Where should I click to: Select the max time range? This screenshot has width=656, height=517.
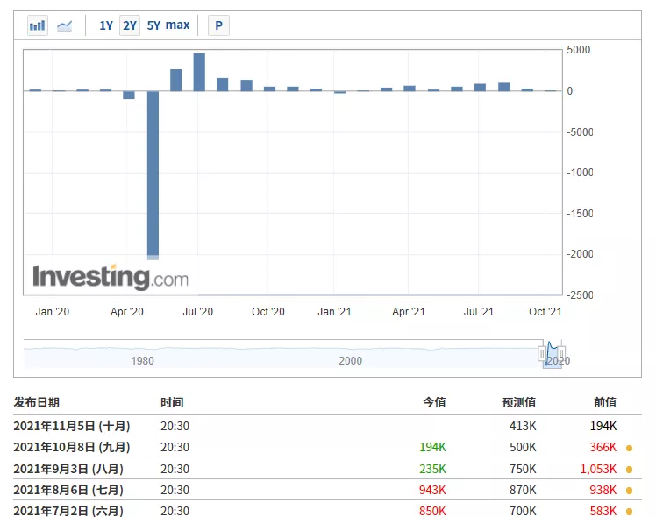click(177, 25)
